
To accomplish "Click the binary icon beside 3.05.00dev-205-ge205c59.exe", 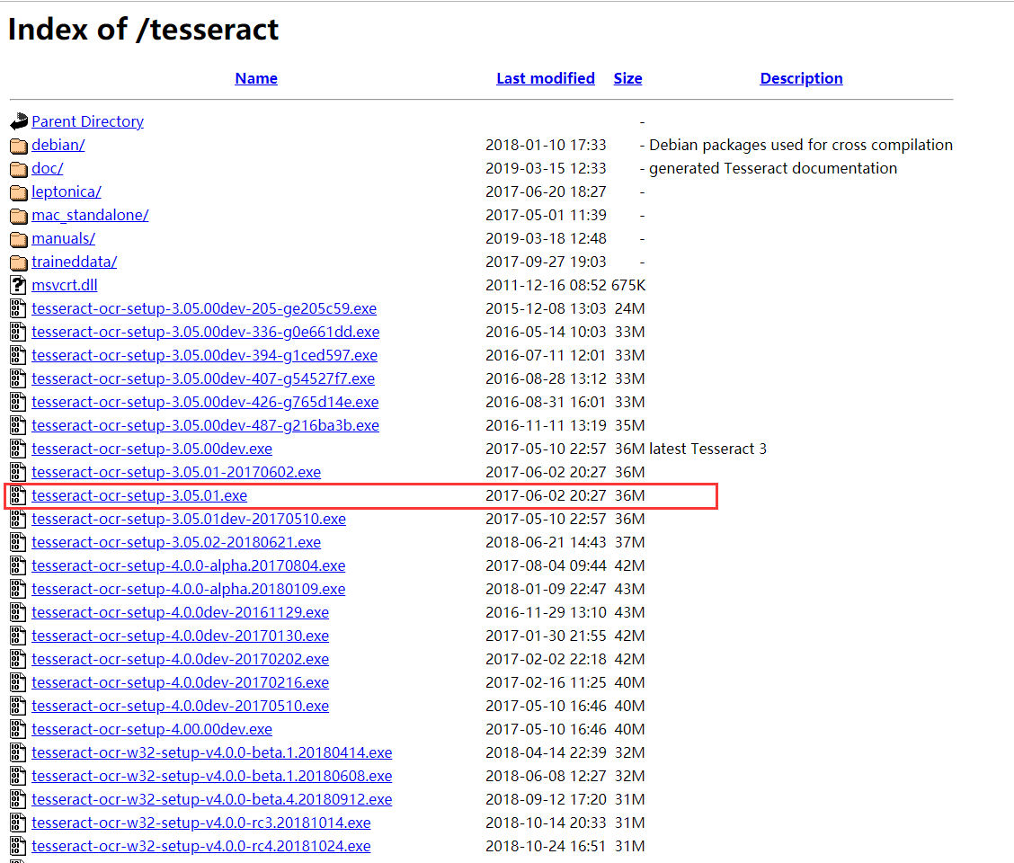I will click(18, 308).
